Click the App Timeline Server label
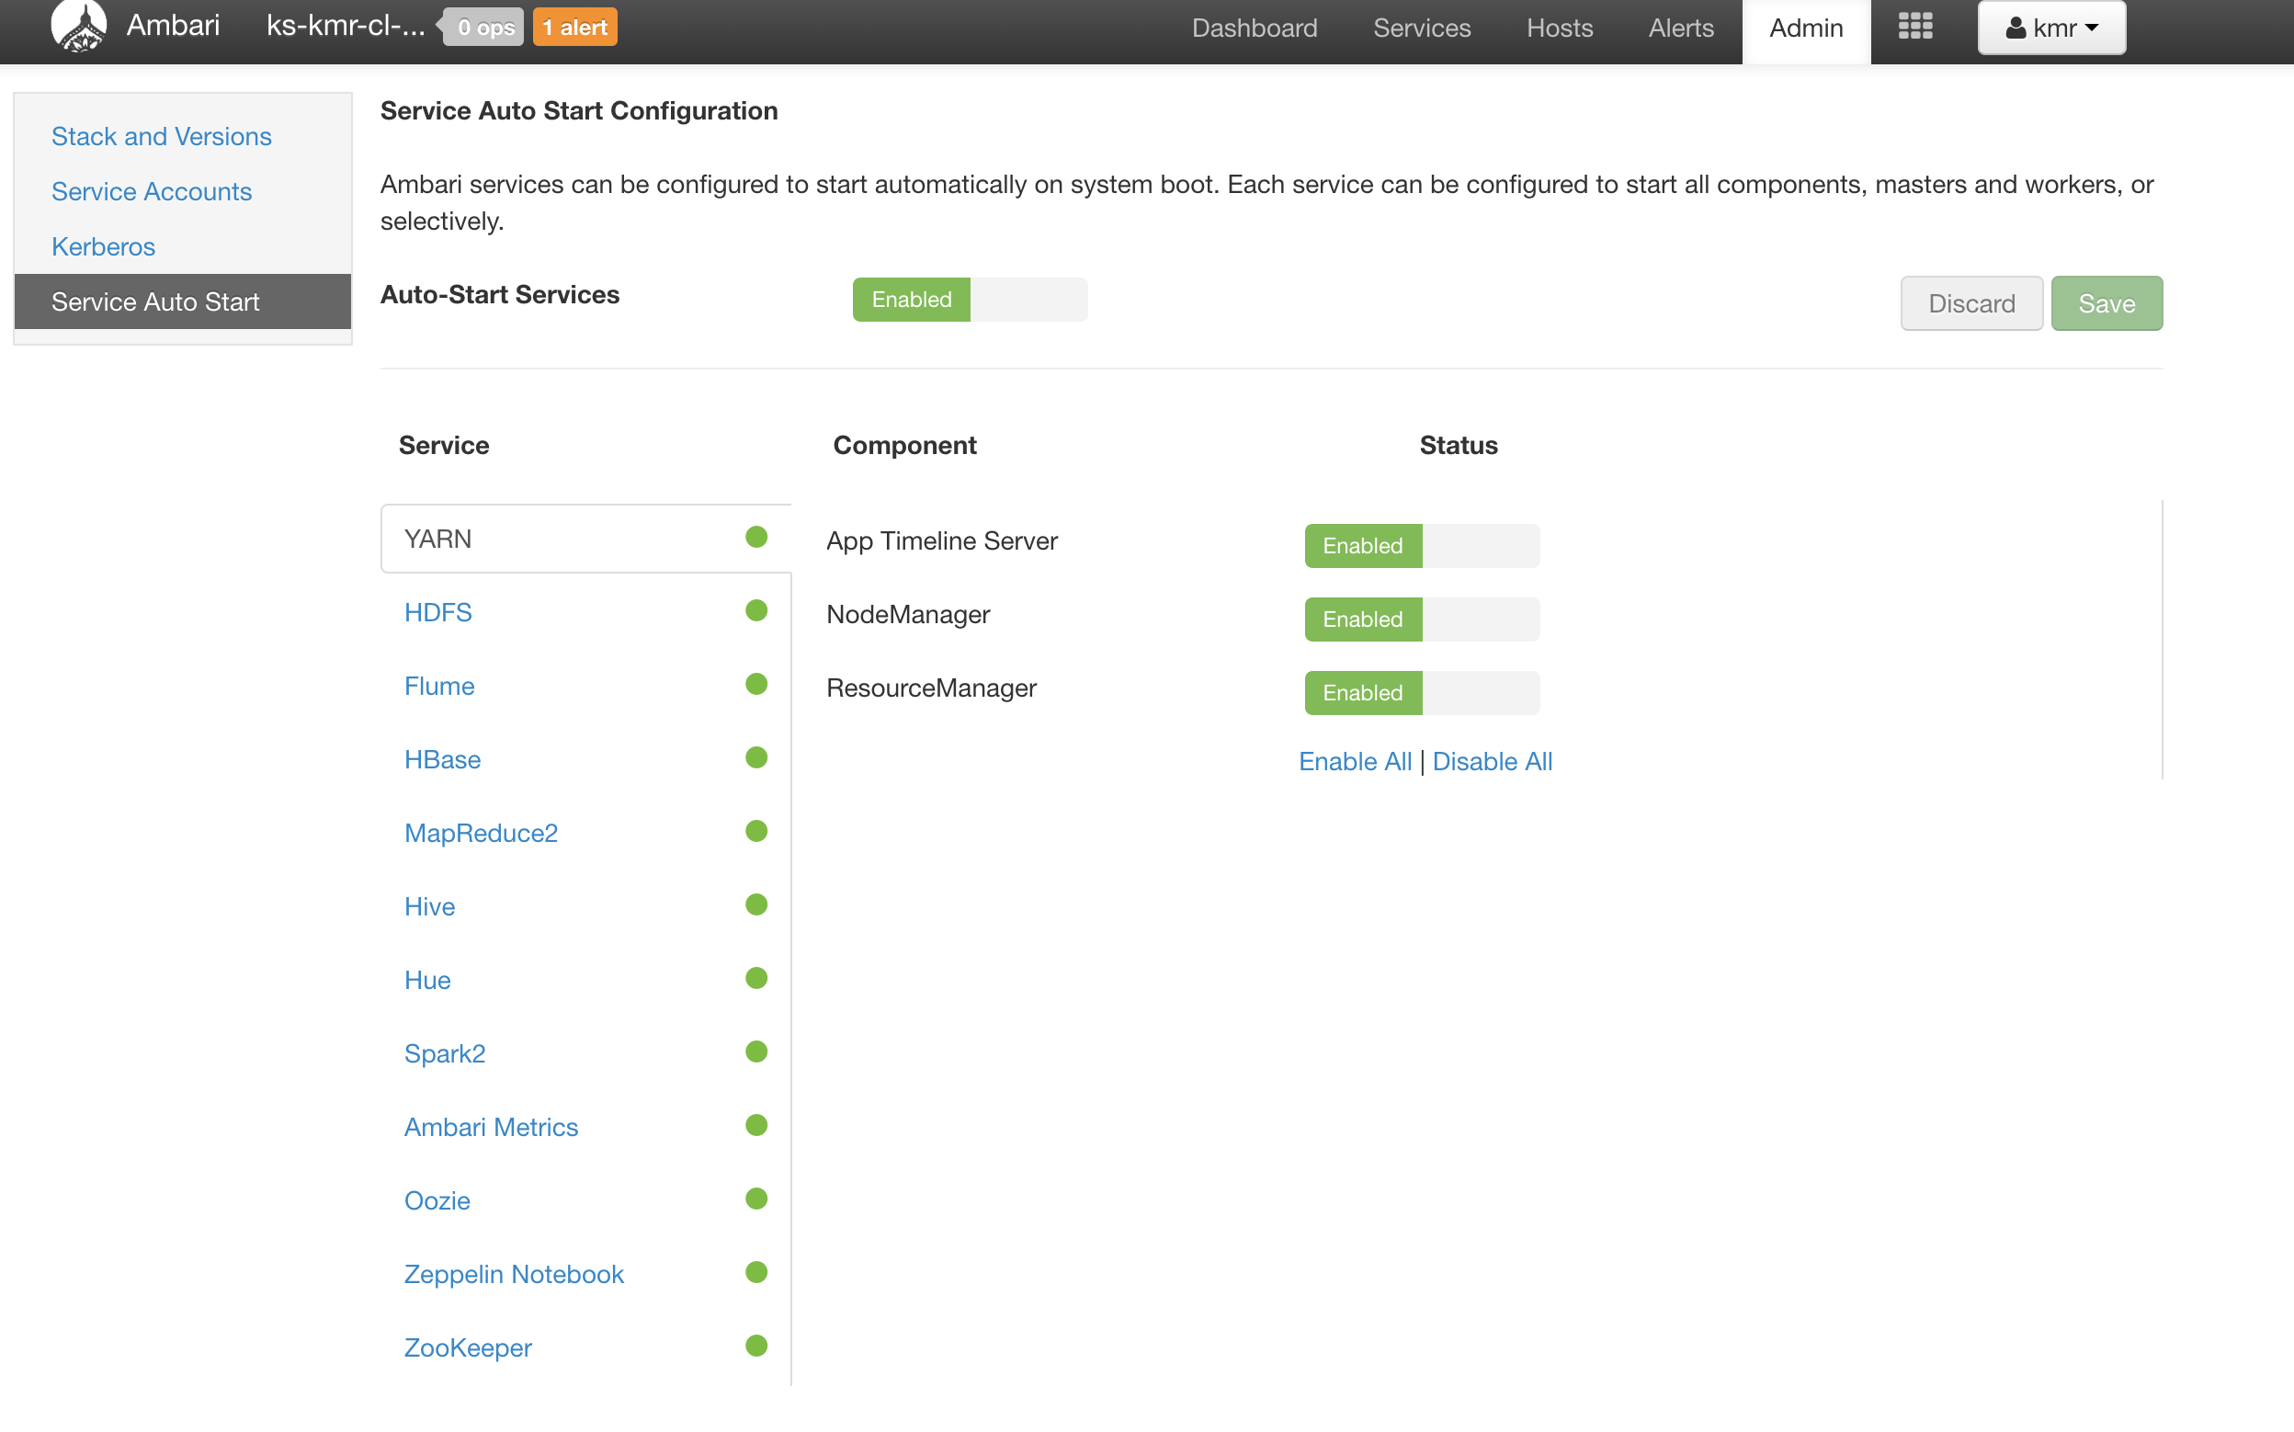Screen dimensions: 2294x1432 [941, 540]
